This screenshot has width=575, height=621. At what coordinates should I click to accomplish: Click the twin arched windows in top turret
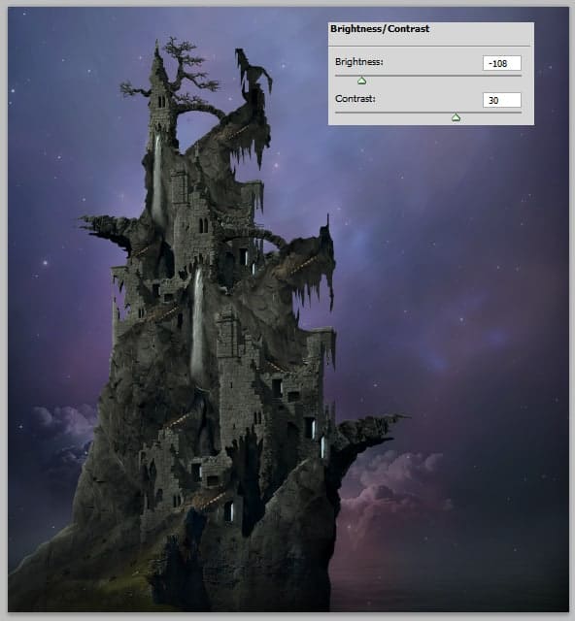click(x=162, y=102)
